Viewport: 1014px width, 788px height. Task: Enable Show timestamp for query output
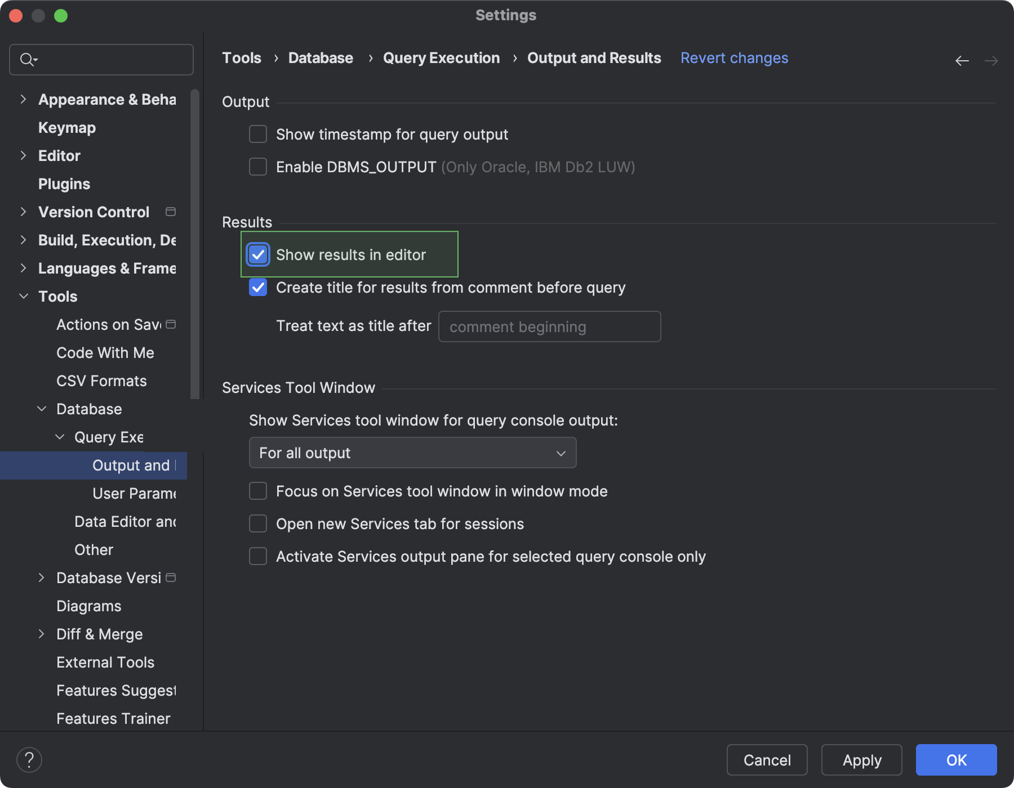(257, 134)
